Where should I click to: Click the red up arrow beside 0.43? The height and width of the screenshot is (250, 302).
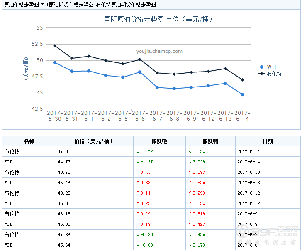tap(138, 172)
